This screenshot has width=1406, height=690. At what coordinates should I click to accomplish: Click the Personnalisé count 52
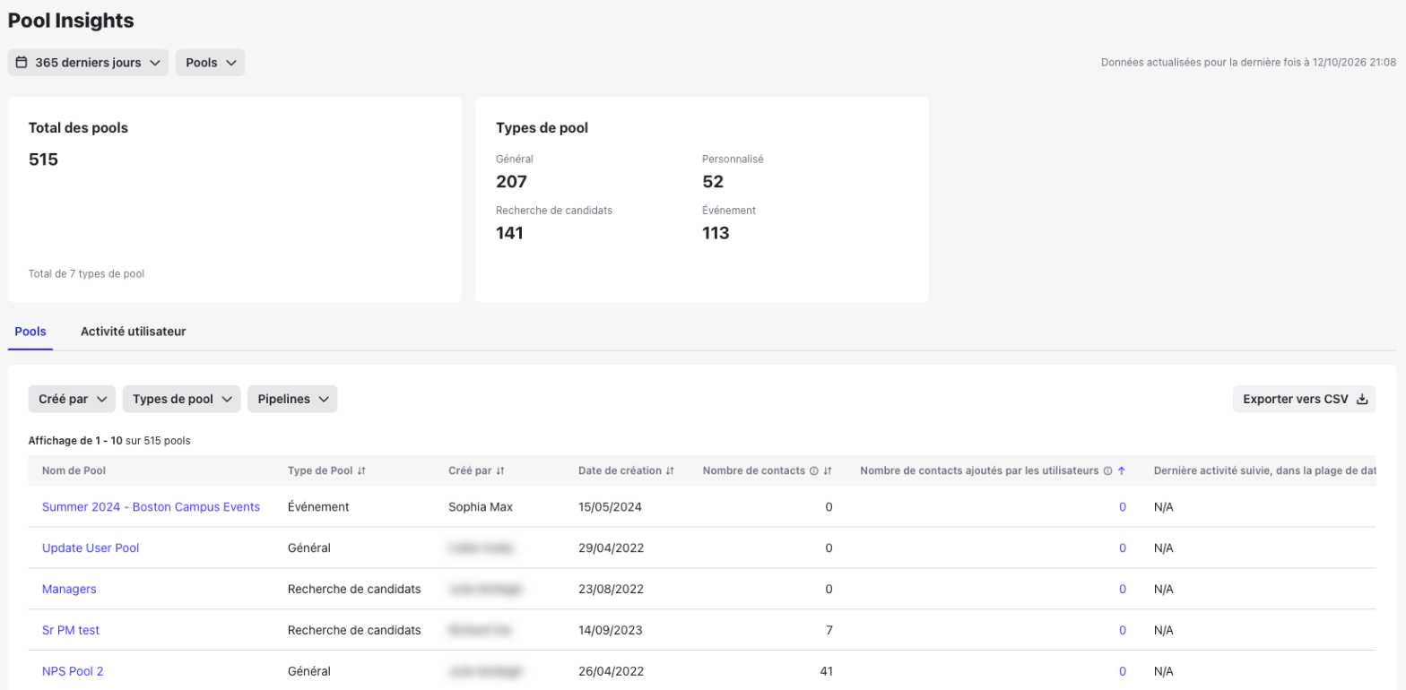point(713,182)
